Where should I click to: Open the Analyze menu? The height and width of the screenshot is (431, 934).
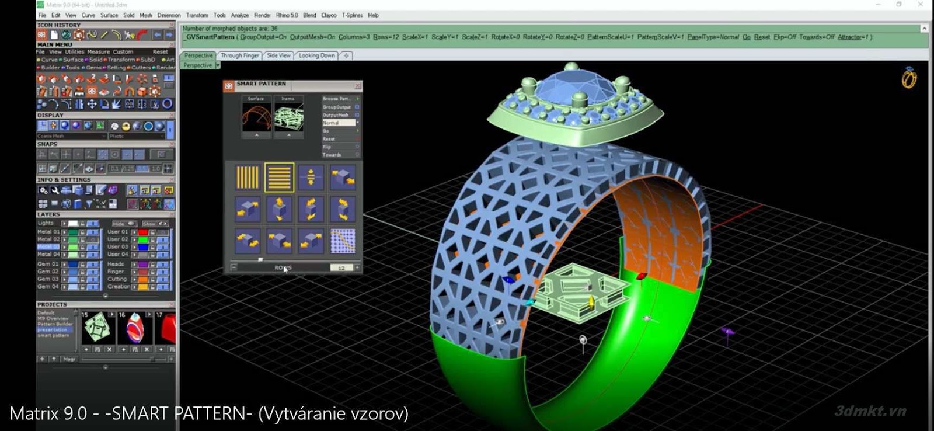pyautogui.click(x=239, y=15)
